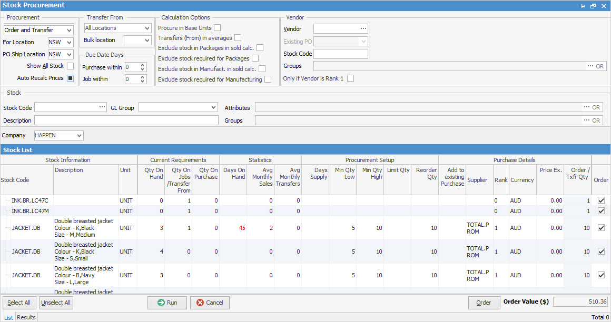The height and width of the screenshot is (322, 611).
Task: Click the ellipsis icon in Stock Groups field
Action: 586,120
